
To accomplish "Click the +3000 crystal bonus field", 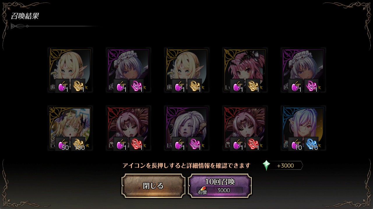I will (x=285, y=165).
